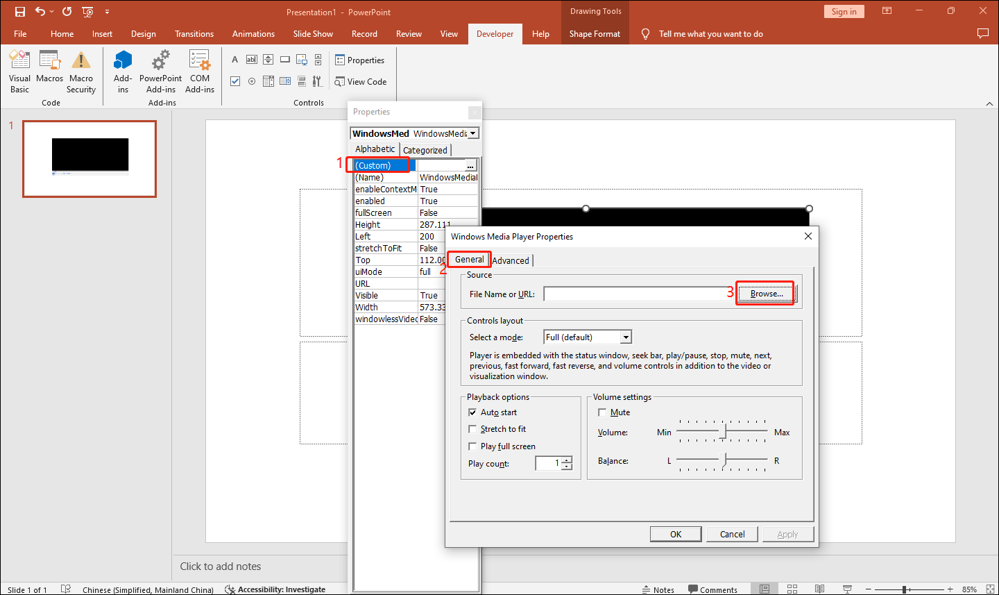Open Macro Security settings
Image resolution: width=999 pixels, height=595 pixels.
pos(81,72)
